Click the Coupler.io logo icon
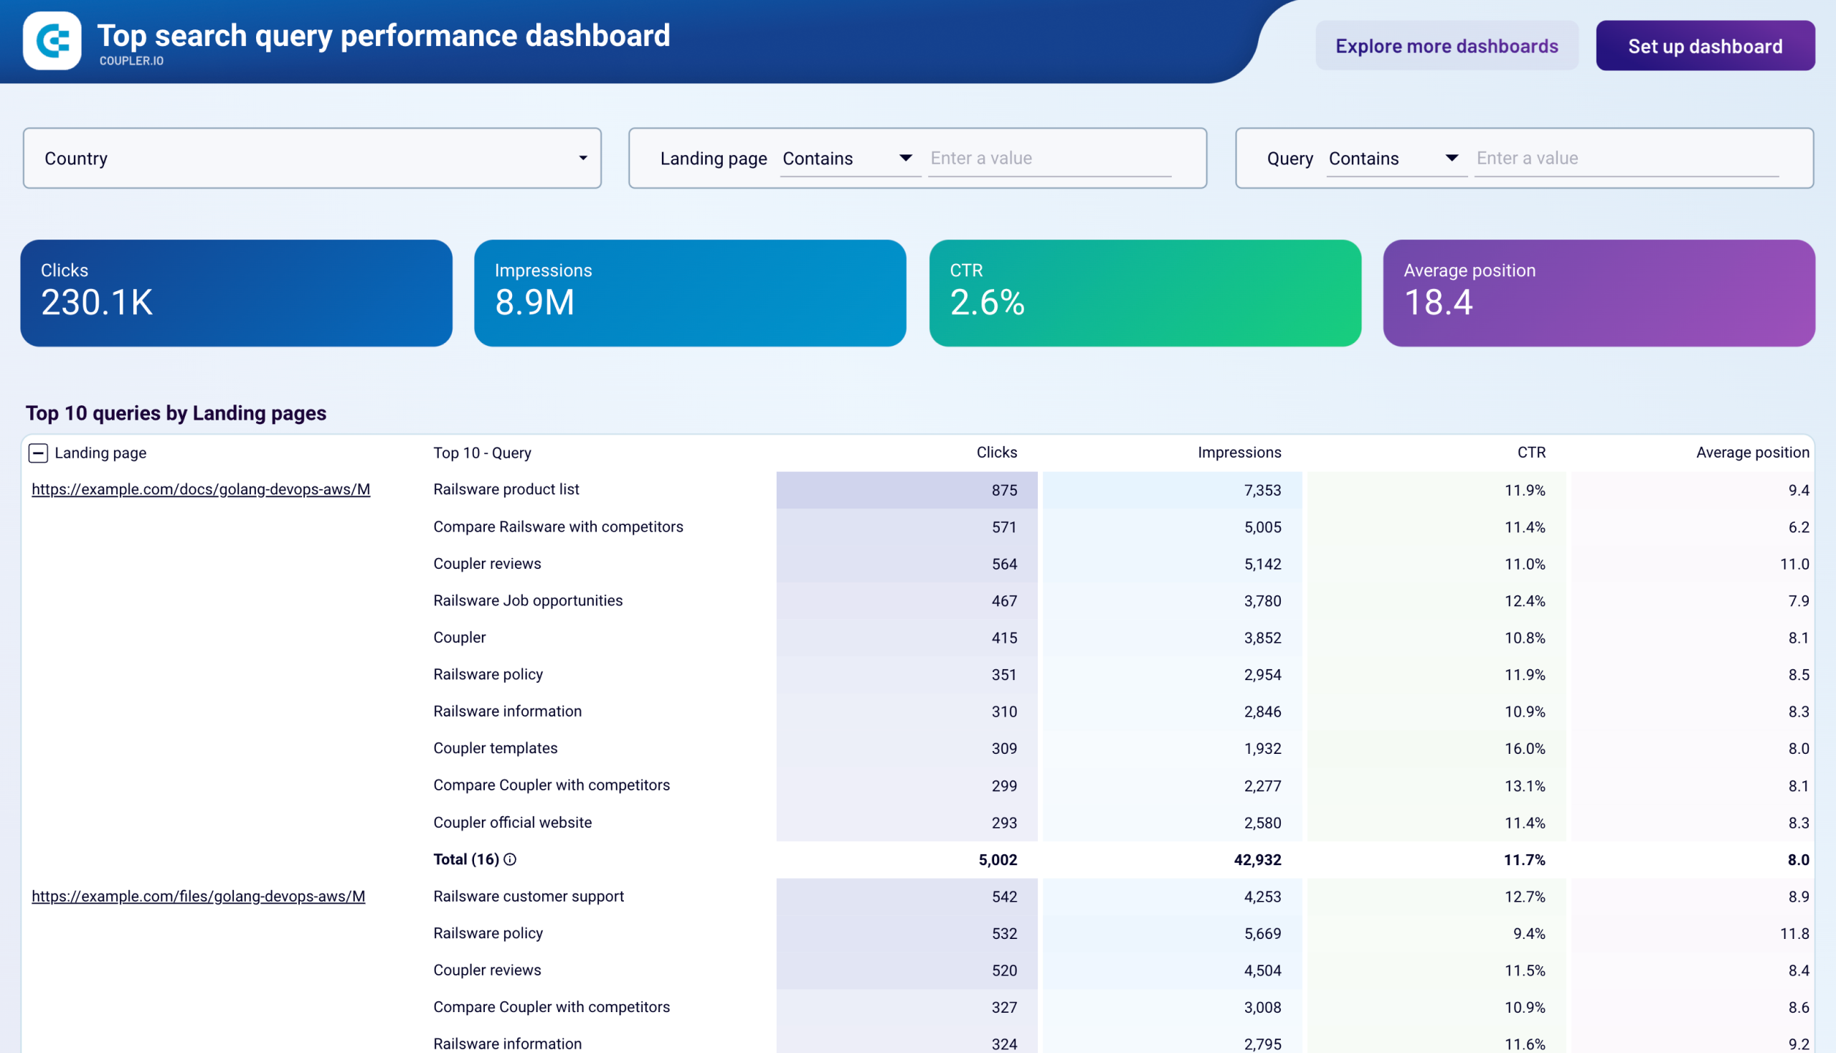The width and height of the screenshot is (1836, 1053). [52, 41]
